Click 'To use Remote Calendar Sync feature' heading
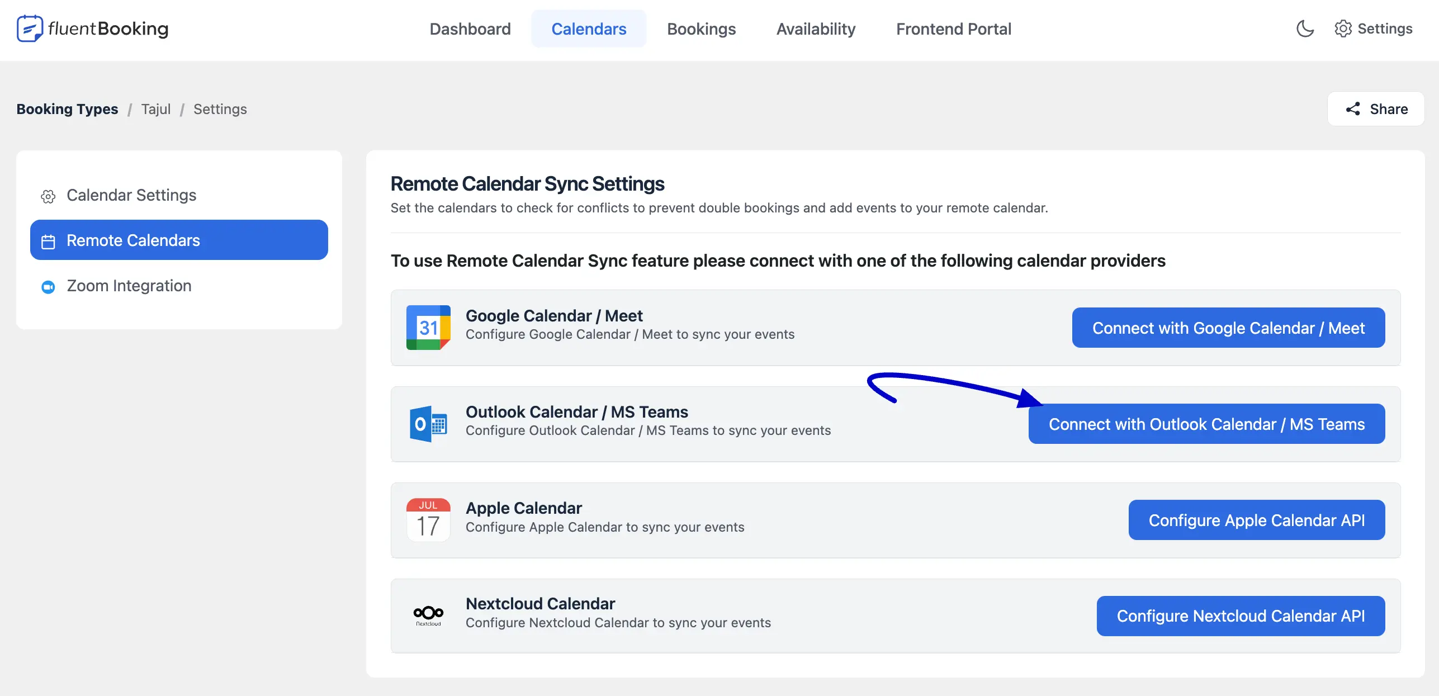The height and width of the screenshot is (696, 1439). 778,261
